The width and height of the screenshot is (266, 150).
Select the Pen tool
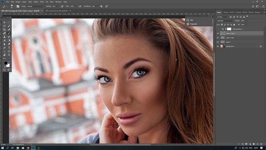click(x=5, y=47)
